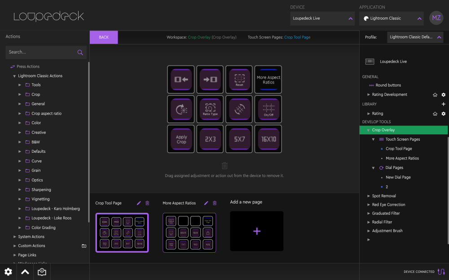Click the search magnifier icon
Image resolution: width=449 pixels, height=280 pixels.
tap(80, 52)
